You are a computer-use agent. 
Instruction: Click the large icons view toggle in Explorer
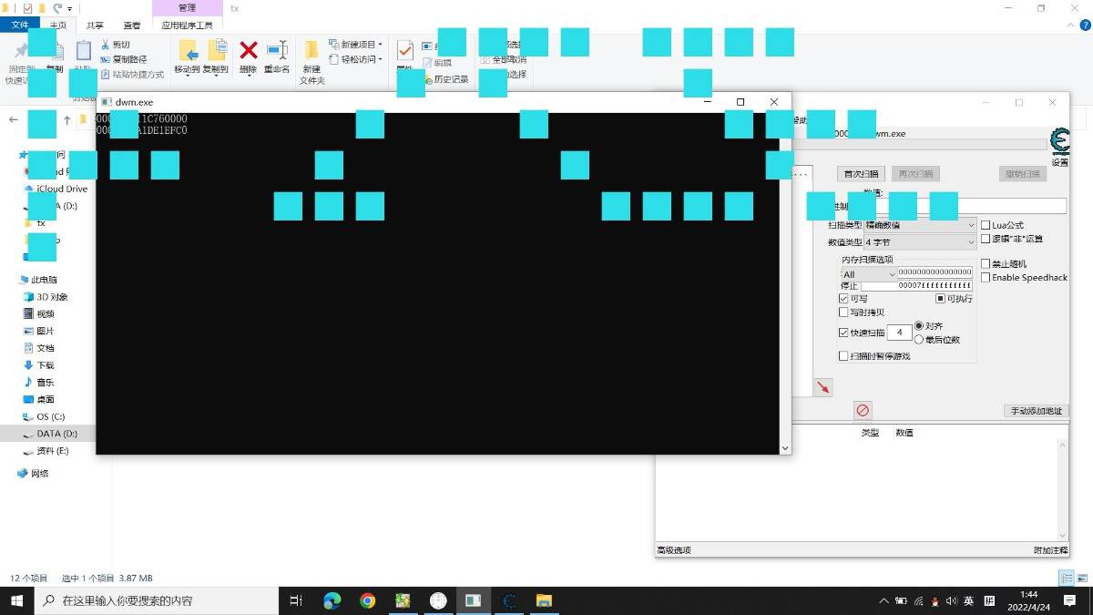[x=1081, y=579]
